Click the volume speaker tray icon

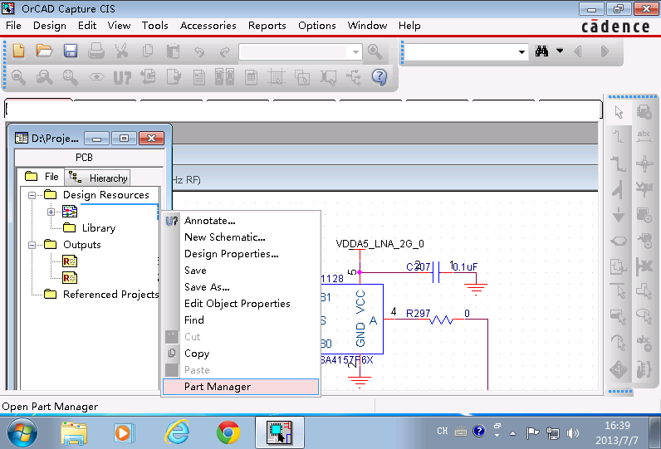[572, 433]
